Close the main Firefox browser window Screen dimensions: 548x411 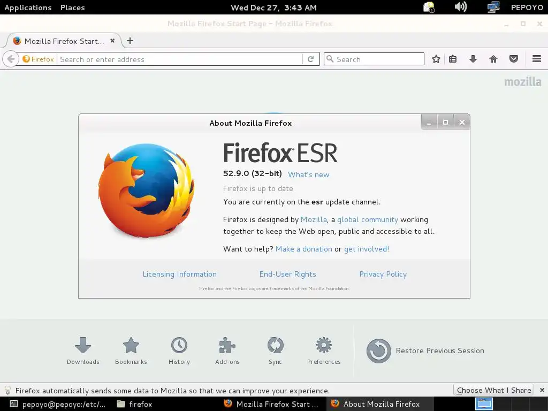pyautogui.click(x=539, y=24)
